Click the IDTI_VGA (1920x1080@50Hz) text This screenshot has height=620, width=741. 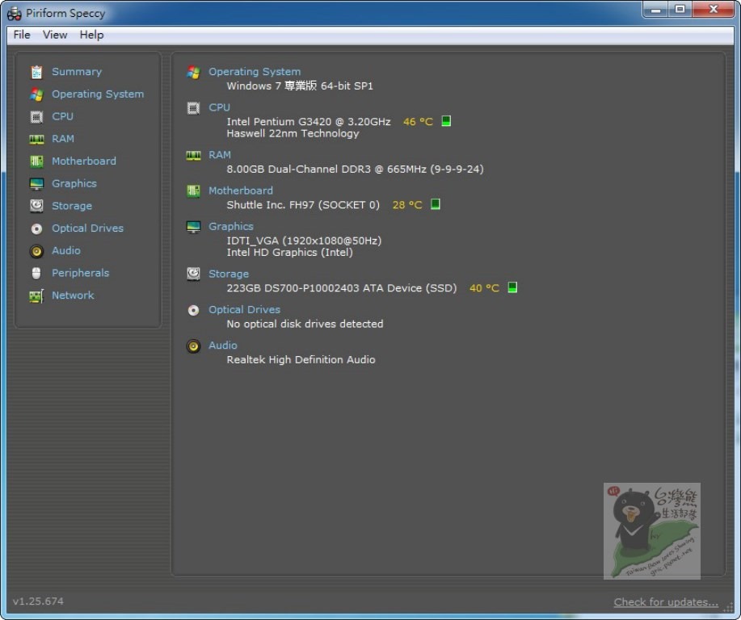tap(304, 241)
